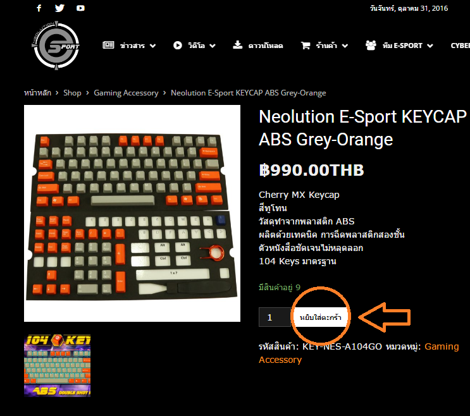This screenshot has height=416, width=470.
Task: Expand the ทีม E-SPORT dropdown chevron
Action: [x=430, y=46]
